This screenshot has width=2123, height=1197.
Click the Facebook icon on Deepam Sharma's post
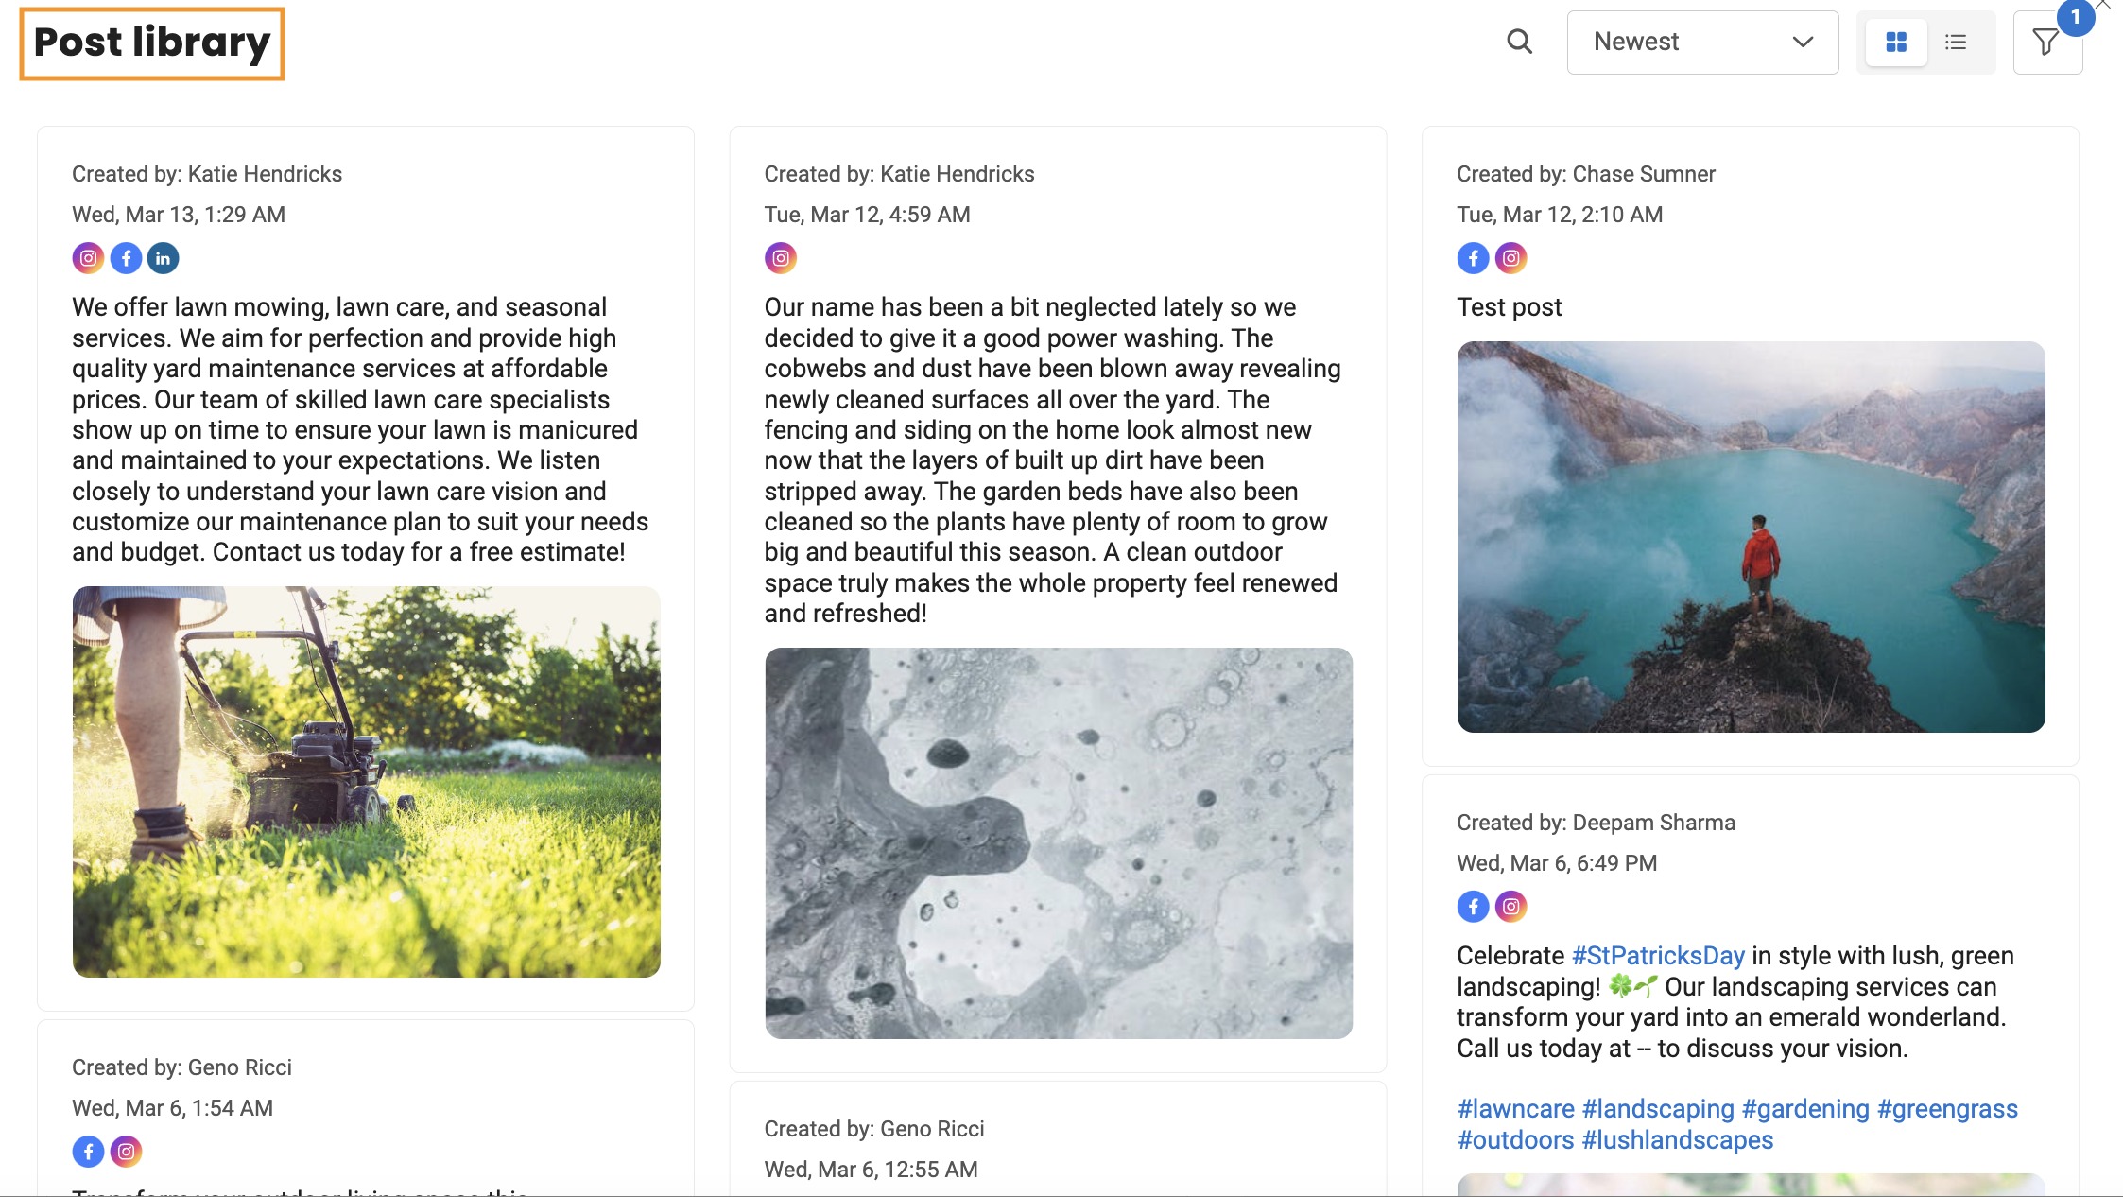[1473, 906]
